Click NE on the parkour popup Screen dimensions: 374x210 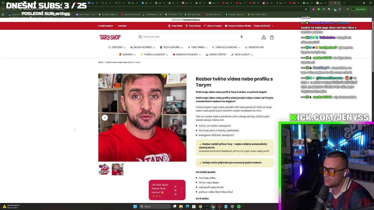pos(181,190)
